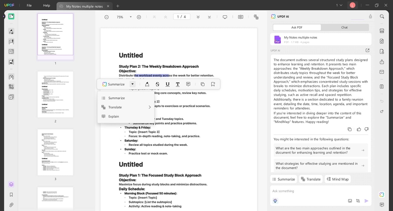Copy selected text from floating toolbar
The width and height of the screenshot is (393, 211).
(x=203, y=84)
